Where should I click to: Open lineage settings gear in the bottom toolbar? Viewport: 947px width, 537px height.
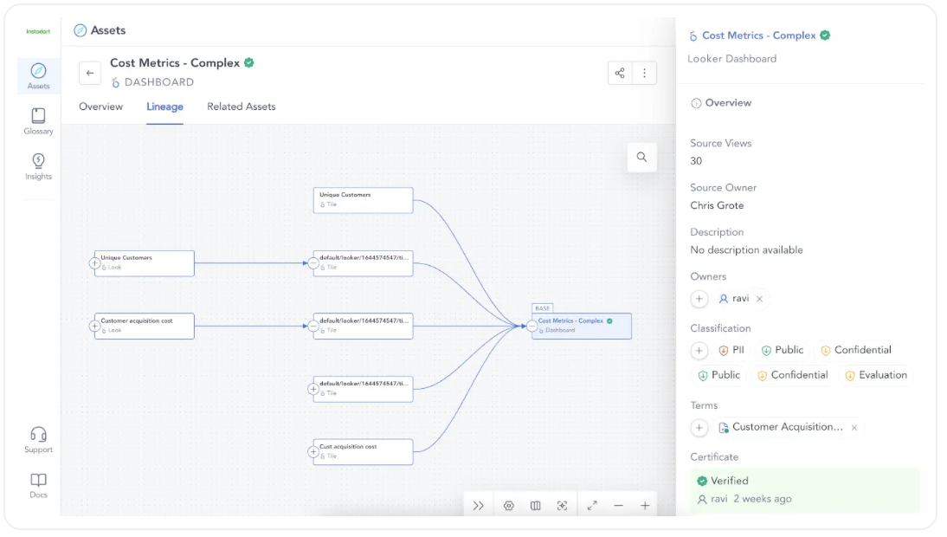[509, 506]
